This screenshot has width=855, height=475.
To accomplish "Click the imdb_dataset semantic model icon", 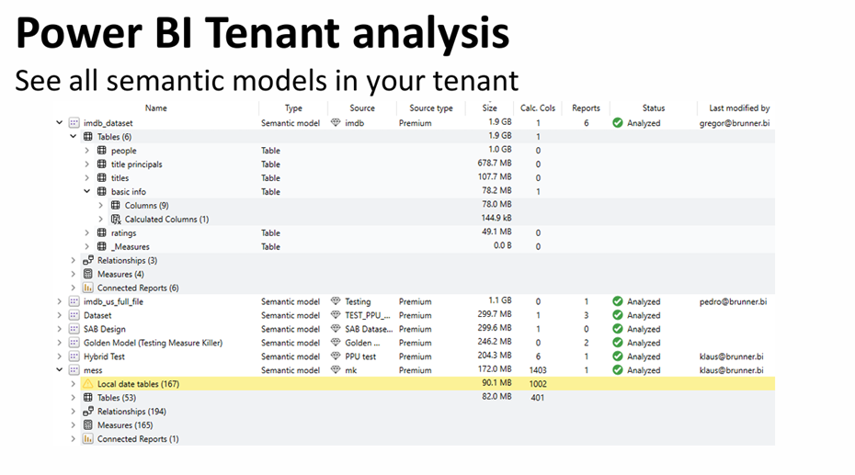I will coord(74,123).
